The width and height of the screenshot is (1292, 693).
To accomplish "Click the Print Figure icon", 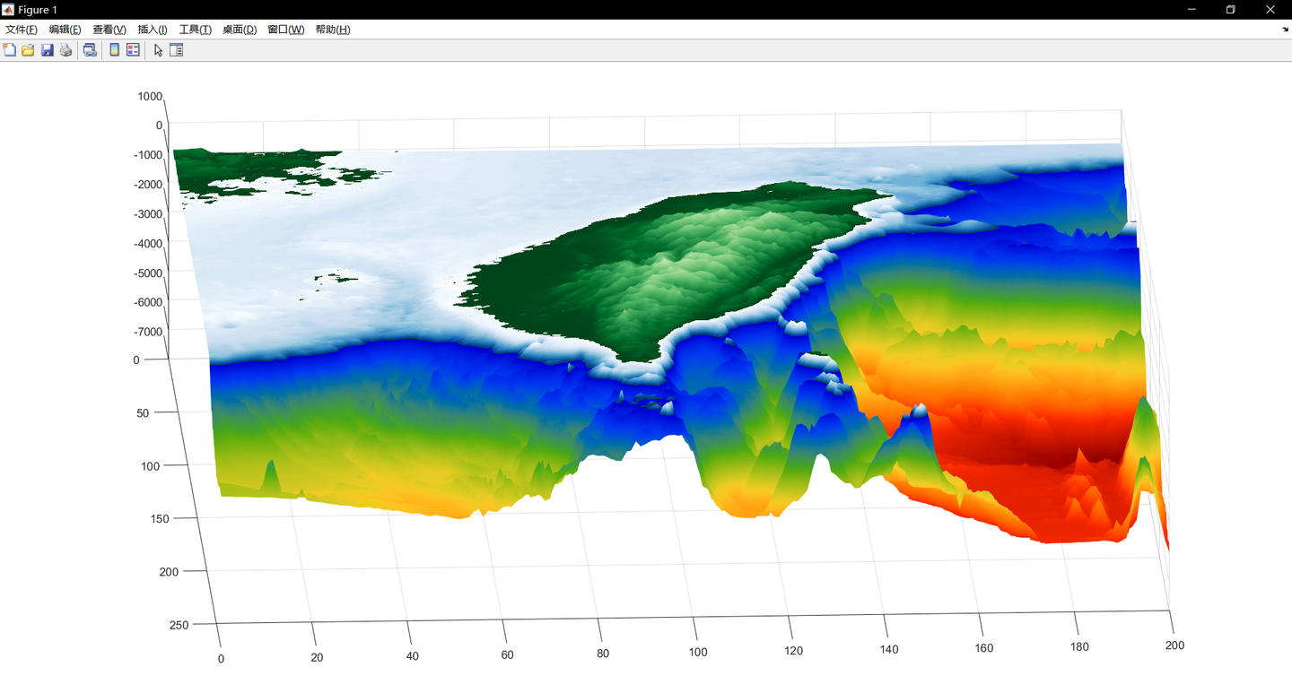I will 65,50.
